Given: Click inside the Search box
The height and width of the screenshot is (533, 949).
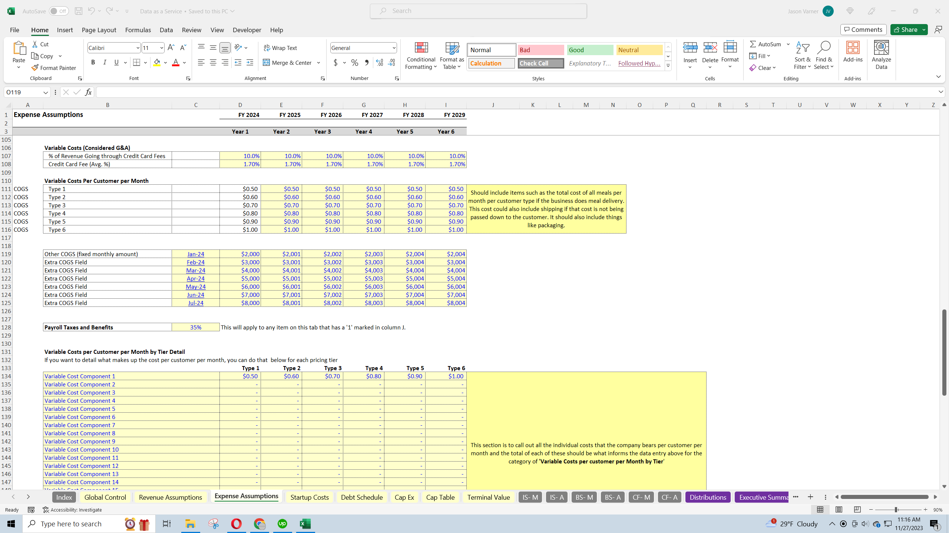Looking at the screenshot, I should (x=478, y=11).
